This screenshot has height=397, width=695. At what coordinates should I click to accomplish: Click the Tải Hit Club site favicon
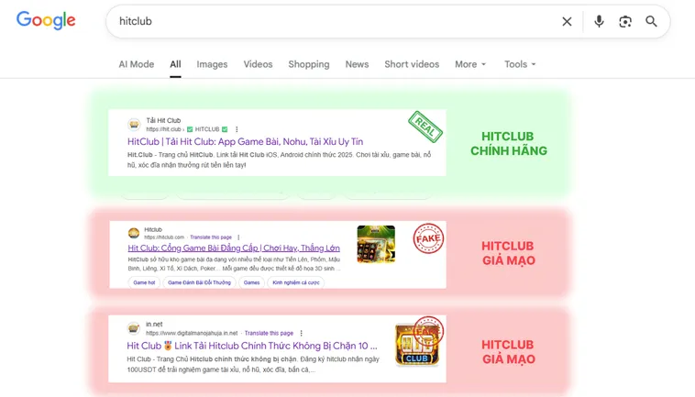(x=134, y=125)
